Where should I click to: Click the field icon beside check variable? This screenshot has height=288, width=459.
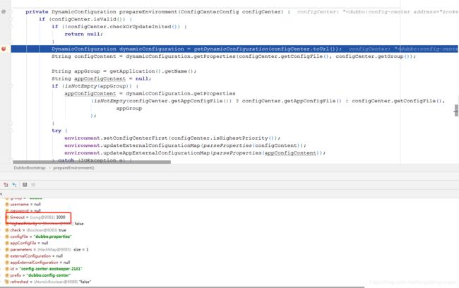(7, 230)
